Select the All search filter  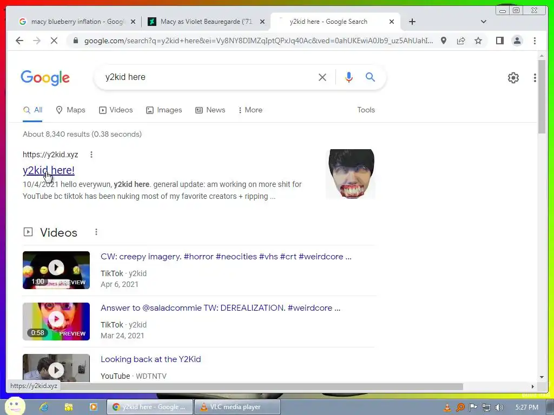(x=32, y=110)
